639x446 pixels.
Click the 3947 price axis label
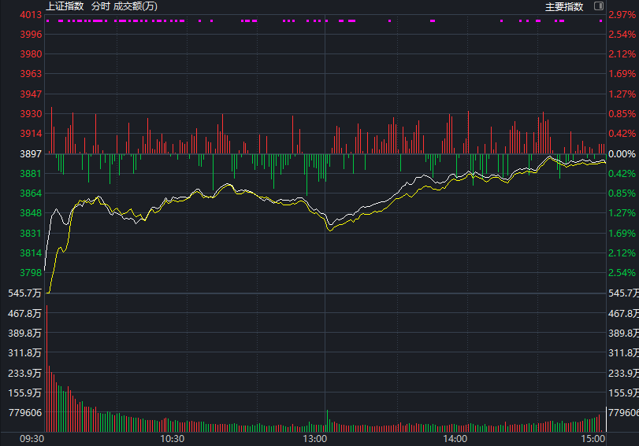coord(31,94)
